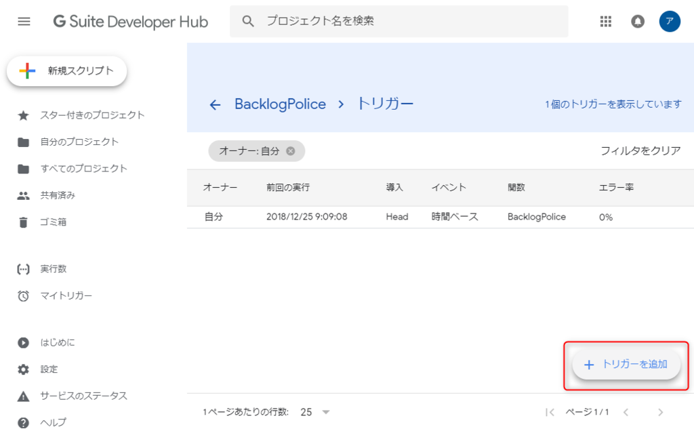Click the folder icon beside 自分のプロジェクト
The height and width of the screenshot is (431, 694).
23,142
